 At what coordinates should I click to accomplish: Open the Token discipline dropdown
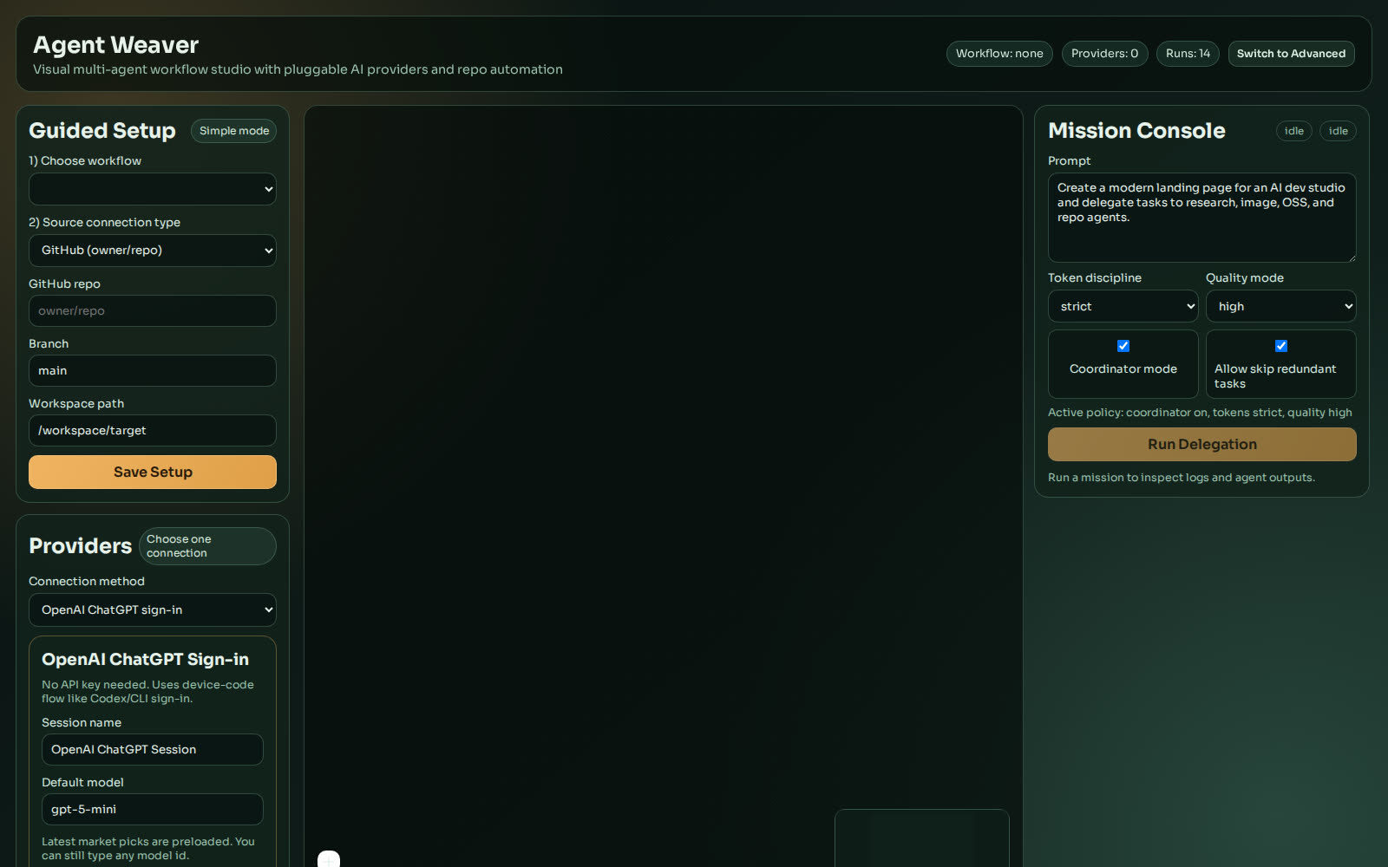tap(1123, 306)
